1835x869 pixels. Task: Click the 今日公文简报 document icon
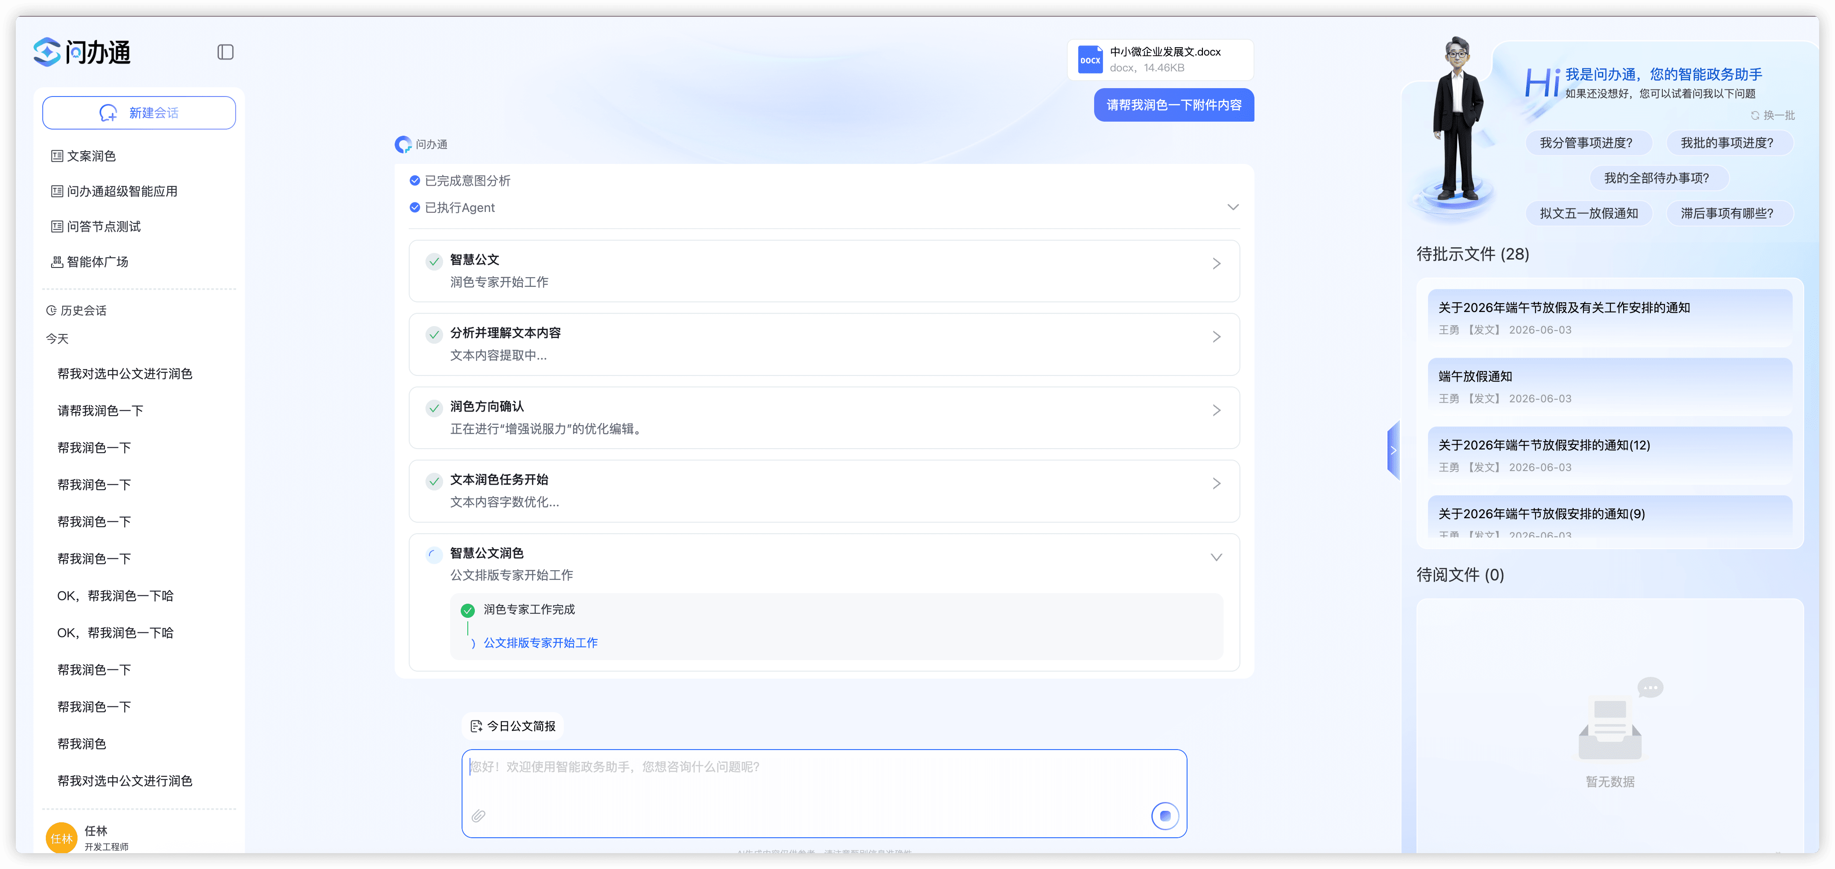(x=477, y=726)
